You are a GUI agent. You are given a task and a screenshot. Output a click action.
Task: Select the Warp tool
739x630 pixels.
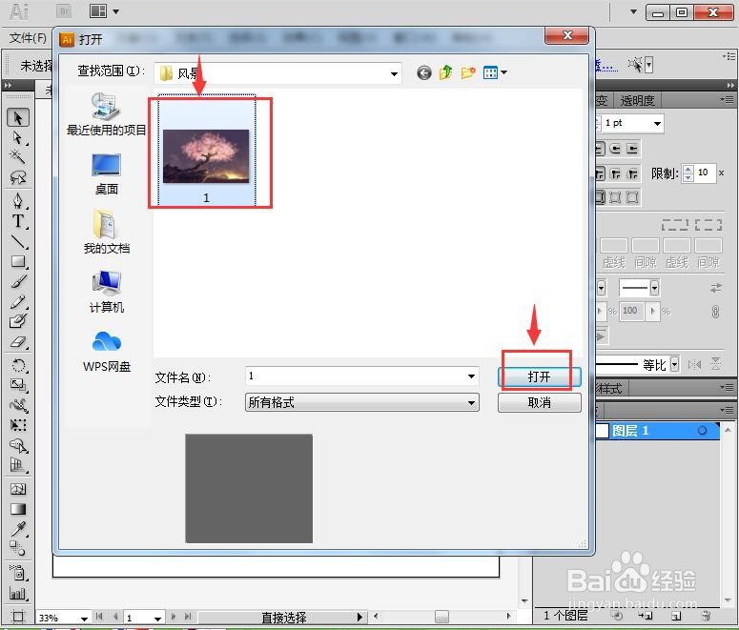point(18,405)
